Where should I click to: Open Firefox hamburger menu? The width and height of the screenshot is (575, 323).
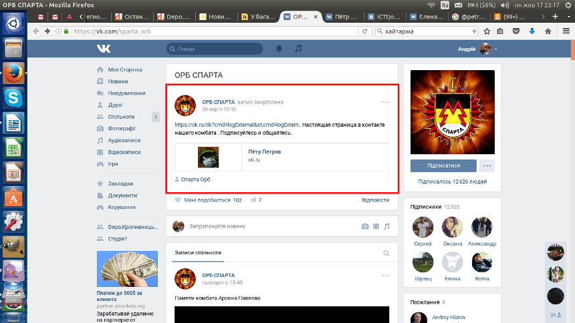pos(566,31)
